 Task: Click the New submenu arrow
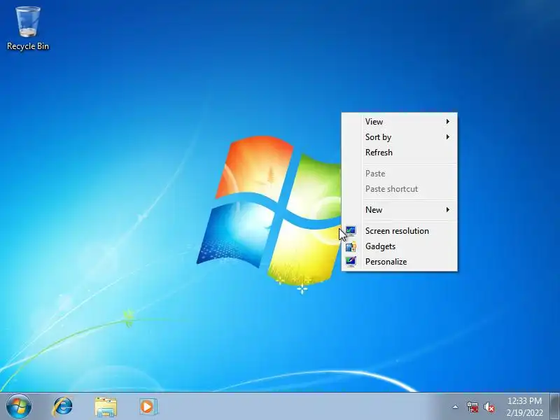pos(447,210)
